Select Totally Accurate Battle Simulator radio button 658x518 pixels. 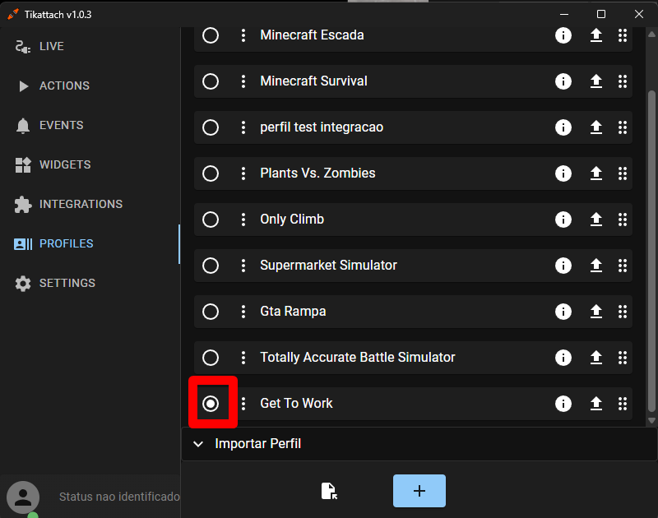point(211,358)
